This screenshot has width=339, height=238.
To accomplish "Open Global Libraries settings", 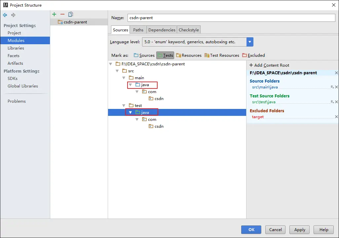I will (23, 86).
